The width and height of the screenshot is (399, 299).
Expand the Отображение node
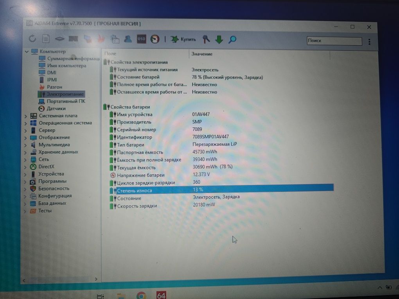coord(25,138)
